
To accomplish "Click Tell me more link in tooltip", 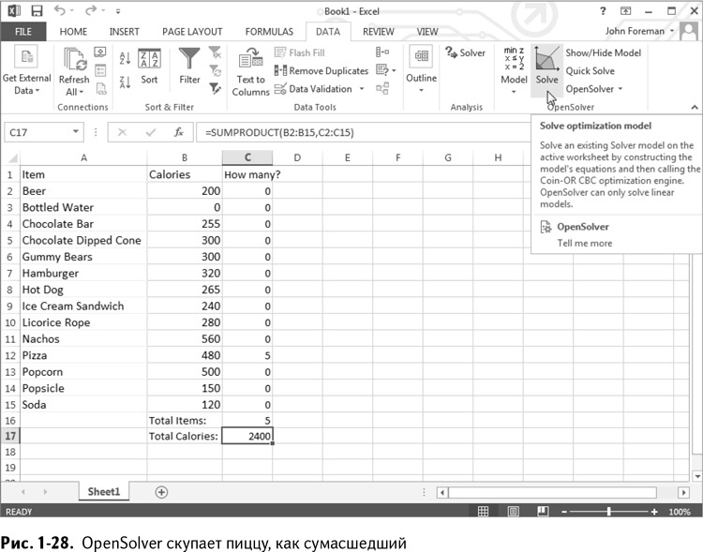I will [584, 243].
